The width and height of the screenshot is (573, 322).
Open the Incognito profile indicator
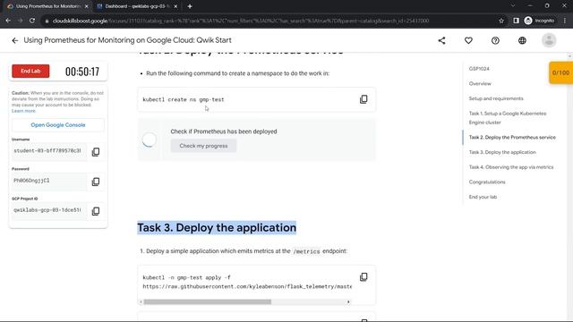coord(539,21)
